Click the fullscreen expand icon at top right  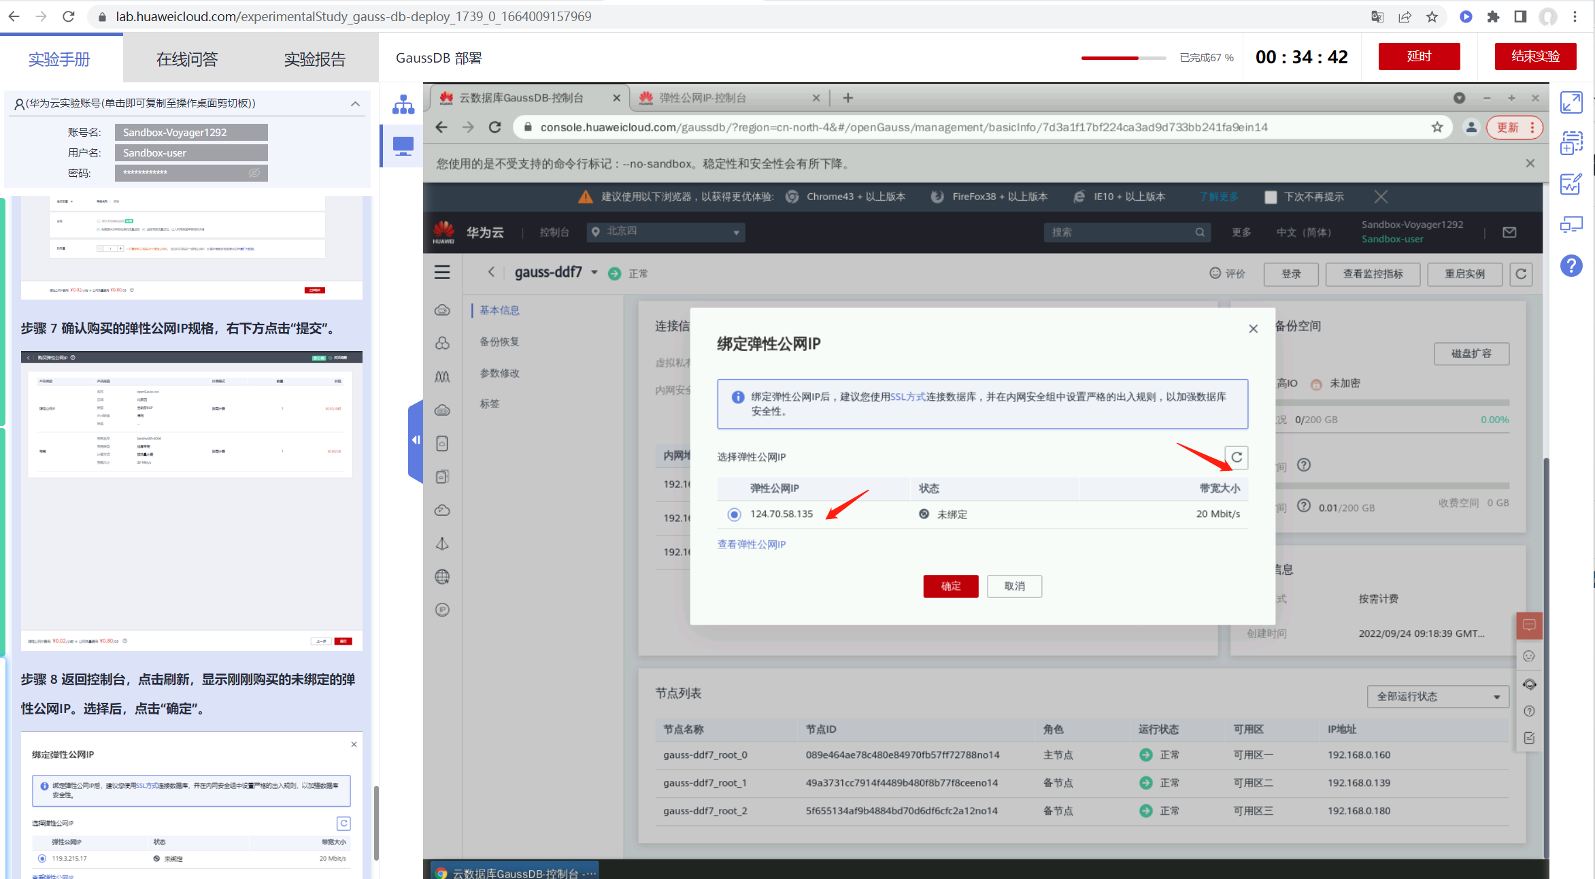coord(1571,103)
